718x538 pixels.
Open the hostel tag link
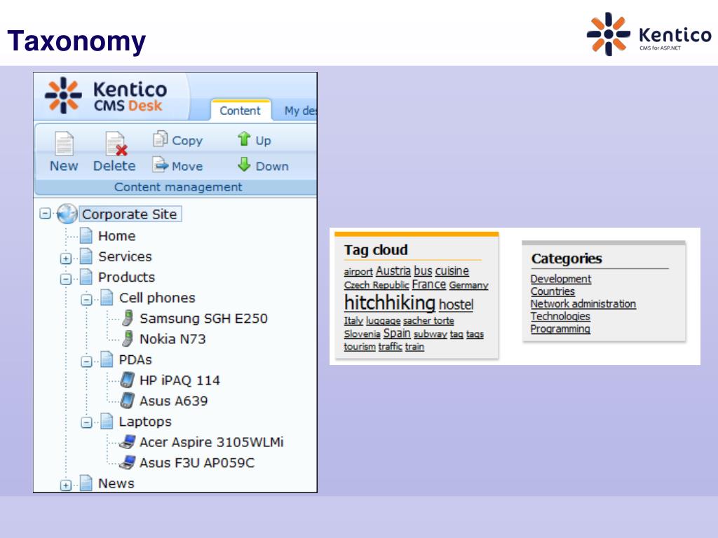pos(456,305)
